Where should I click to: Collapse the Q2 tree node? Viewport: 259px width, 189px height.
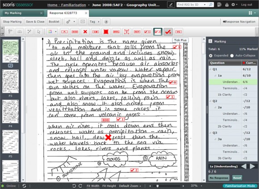[210, 101]
